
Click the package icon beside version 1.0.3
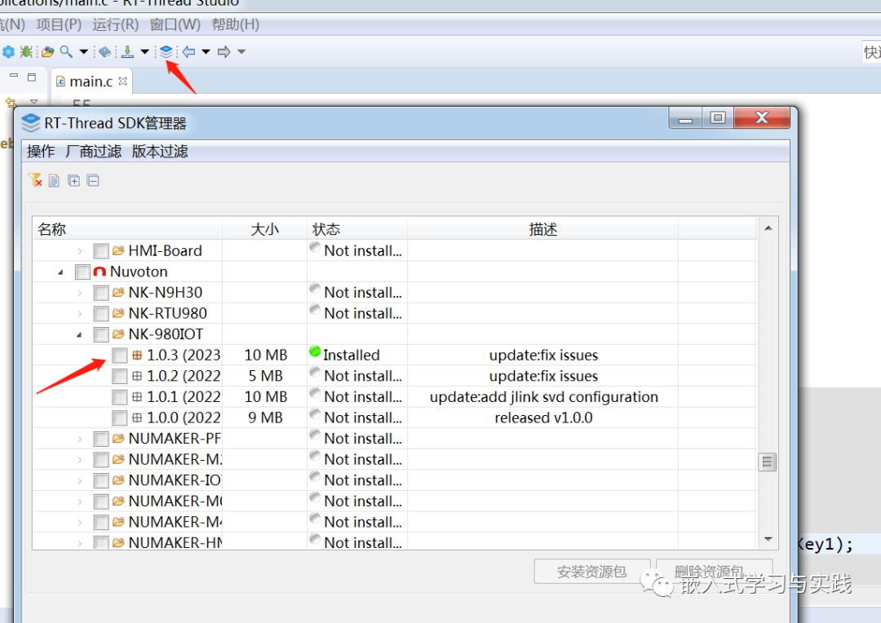point(136,355)
